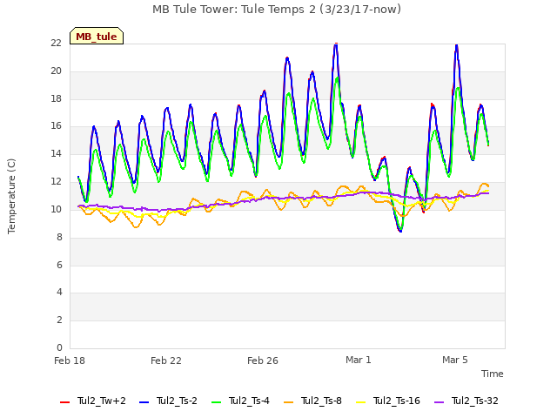Click the Feb 26 x-axis tick label
Image resolution: width=557 pixels, height=418 pixels.
(x=263, y=361)
